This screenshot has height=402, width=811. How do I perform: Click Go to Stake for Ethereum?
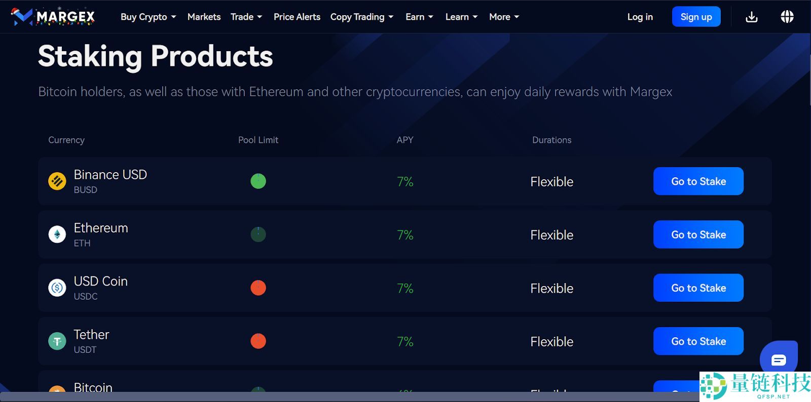(698, 234)
